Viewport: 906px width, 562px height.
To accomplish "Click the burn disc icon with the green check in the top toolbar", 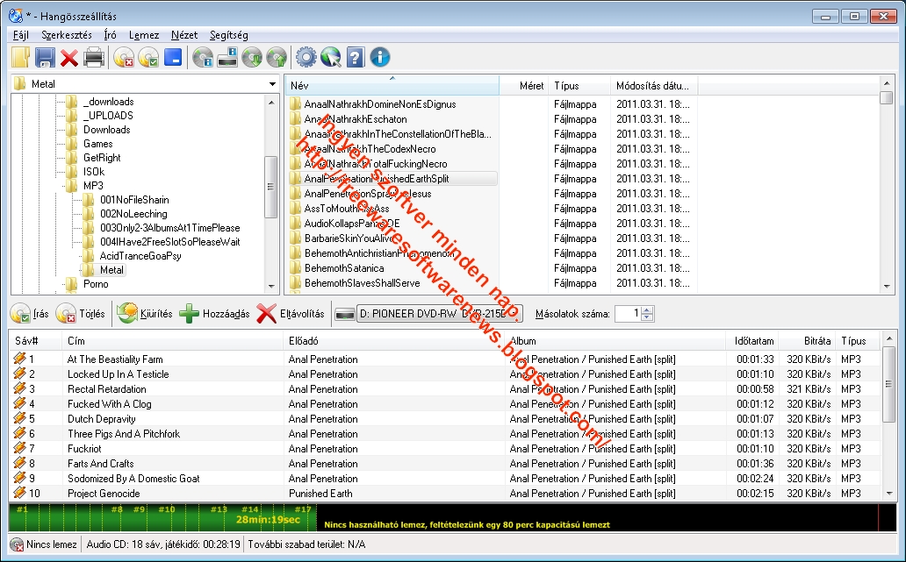I will pos(148,58).
